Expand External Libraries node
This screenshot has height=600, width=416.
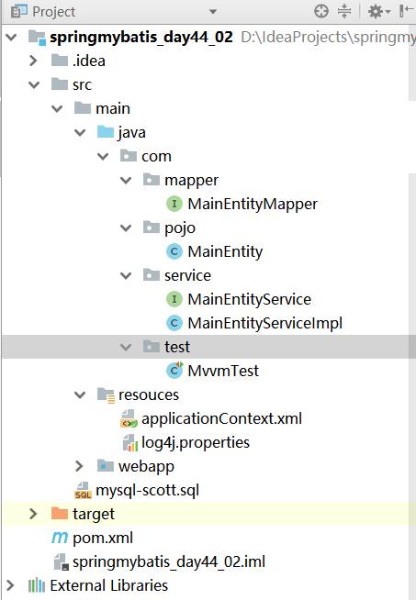tap(10, 585)
